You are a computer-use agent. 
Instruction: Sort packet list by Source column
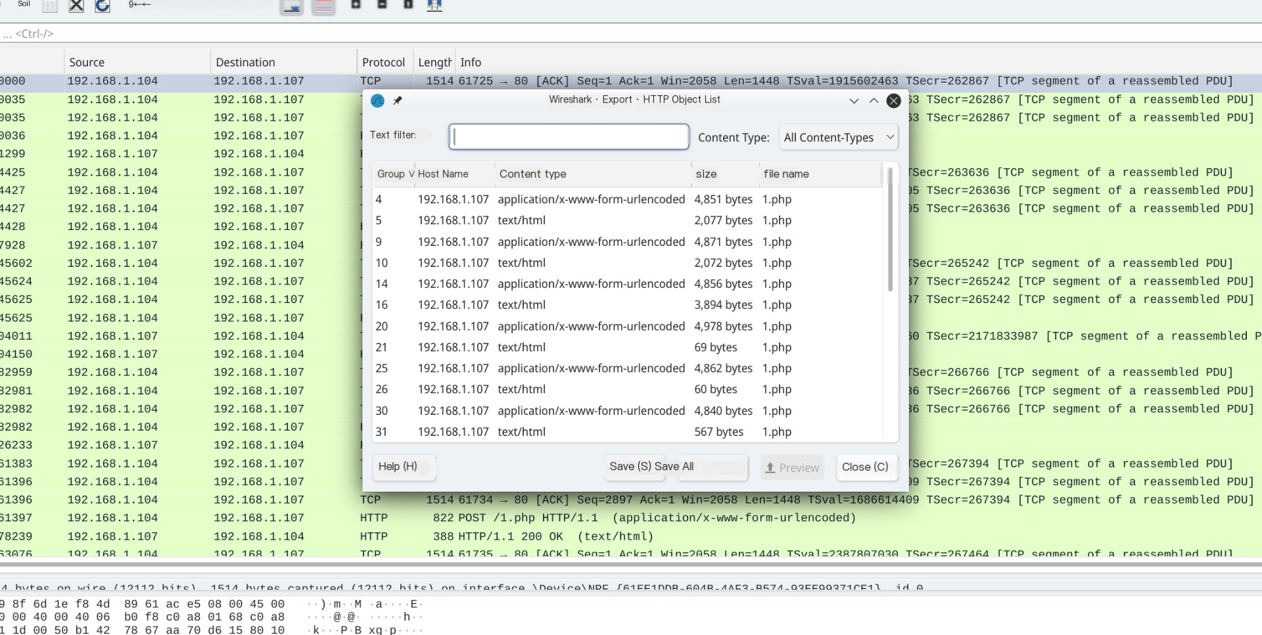pyautogui.click(x=137, y=62)
